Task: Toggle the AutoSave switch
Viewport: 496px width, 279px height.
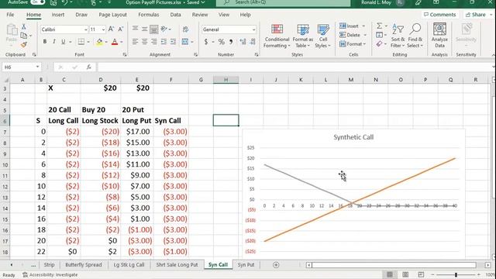Action: [x=37, y=2]
